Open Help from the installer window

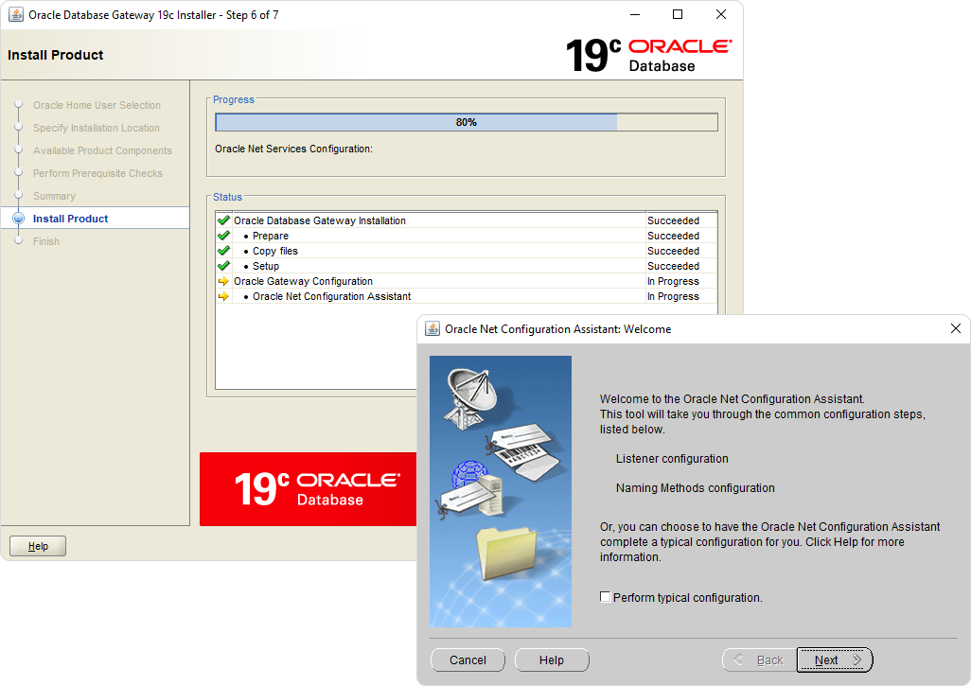coord(37,545)
